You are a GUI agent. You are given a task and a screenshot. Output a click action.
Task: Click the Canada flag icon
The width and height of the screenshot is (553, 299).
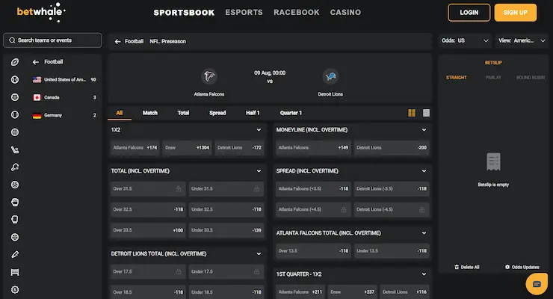37,97
